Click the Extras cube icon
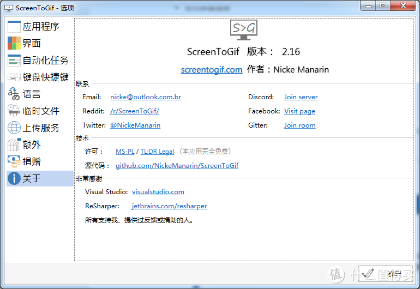Screen dimensions: 420x289 [14, 144]
